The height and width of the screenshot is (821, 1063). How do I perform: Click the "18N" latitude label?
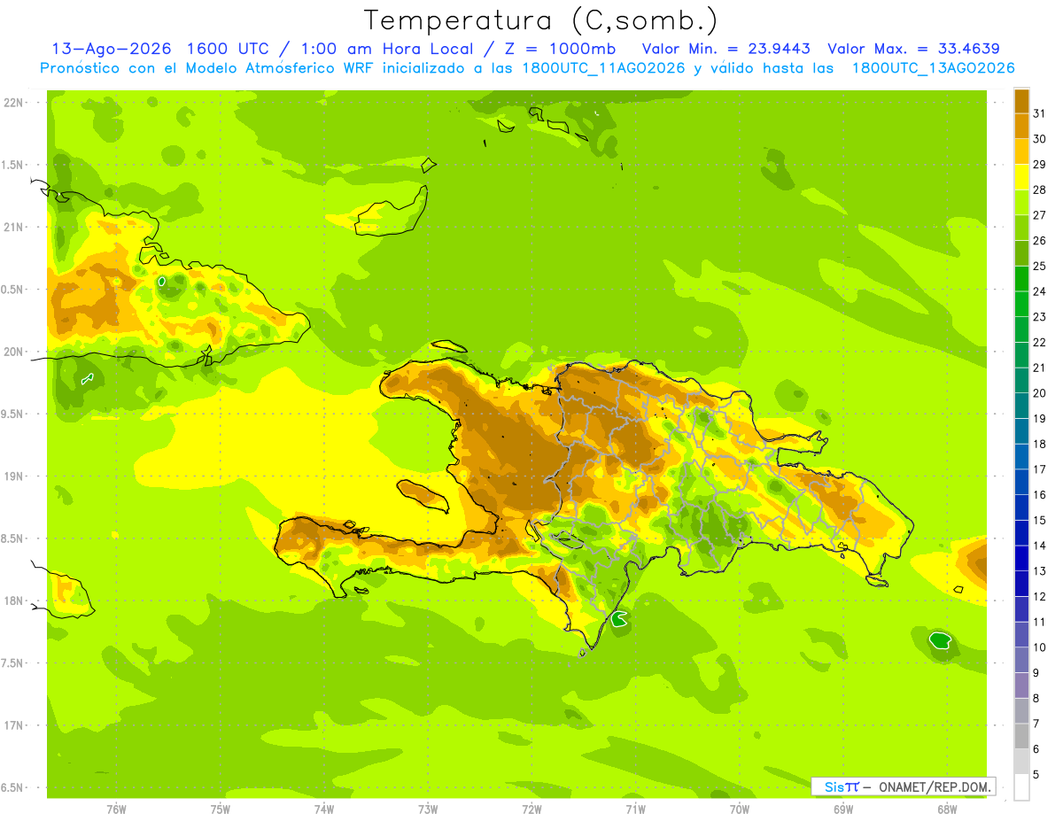click(x=13, y=601)
